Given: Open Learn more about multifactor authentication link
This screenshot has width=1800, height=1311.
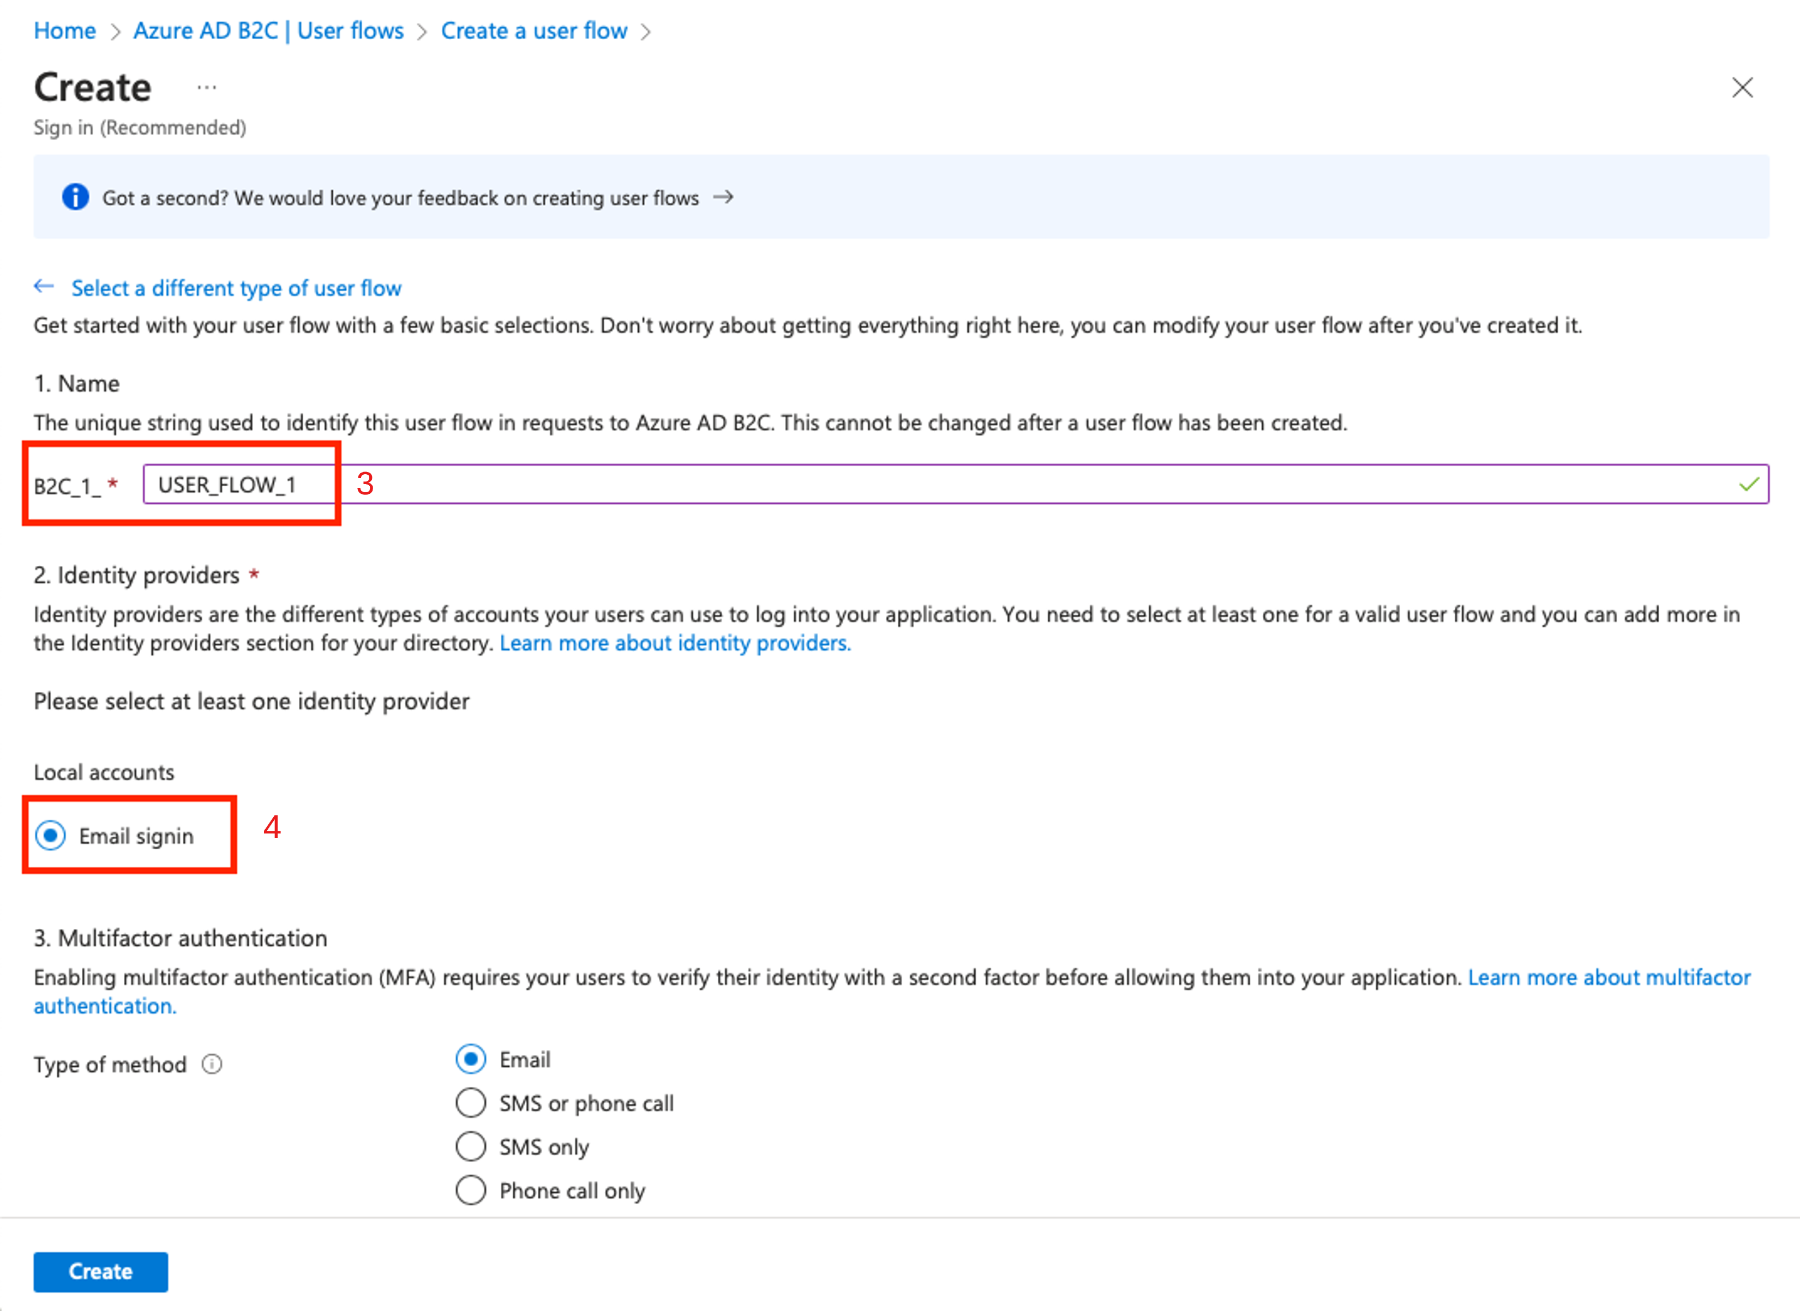Looking at the screenshot, I should (x=1609, y=977).
